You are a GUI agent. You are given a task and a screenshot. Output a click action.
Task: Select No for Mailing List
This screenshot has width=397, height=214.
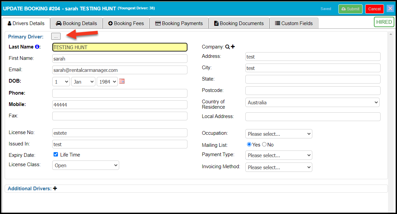264,144
